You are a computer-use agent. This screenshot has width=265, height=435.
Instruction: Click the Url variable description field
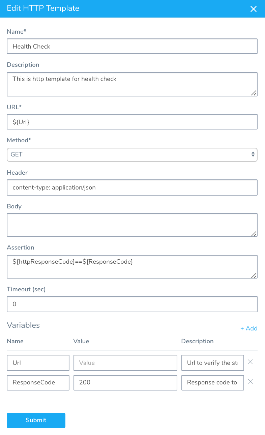[x=213, y=363]
